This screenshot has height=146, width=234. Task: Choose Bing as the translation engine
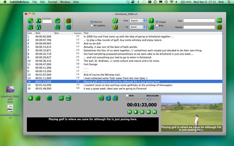[157, 26]
